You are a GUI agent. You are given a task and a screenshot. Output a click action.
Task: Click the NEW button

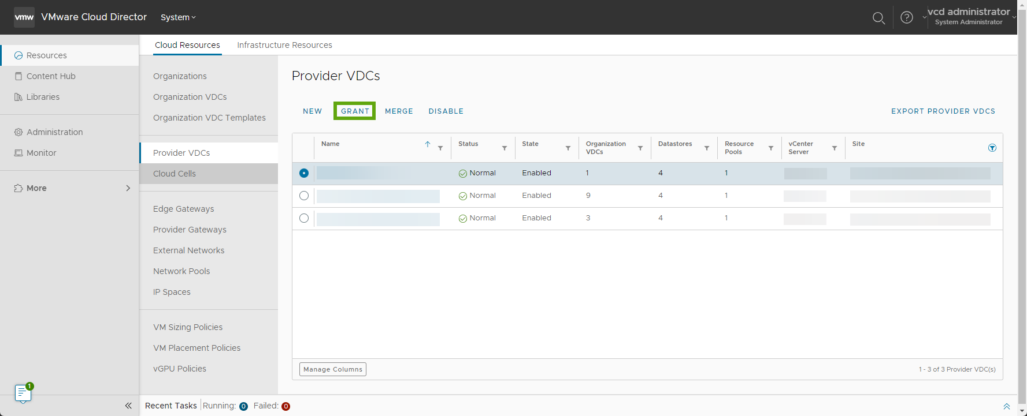[312, 111]
